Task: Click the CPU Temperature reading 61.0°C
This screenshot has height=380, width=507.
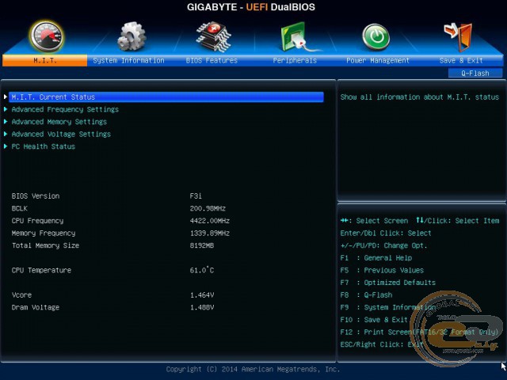Action: pos(202,270)
